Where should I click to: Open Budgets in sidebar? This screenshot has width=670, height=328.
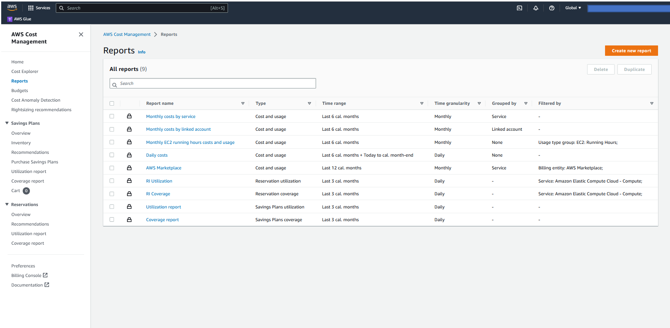[20, 90]
